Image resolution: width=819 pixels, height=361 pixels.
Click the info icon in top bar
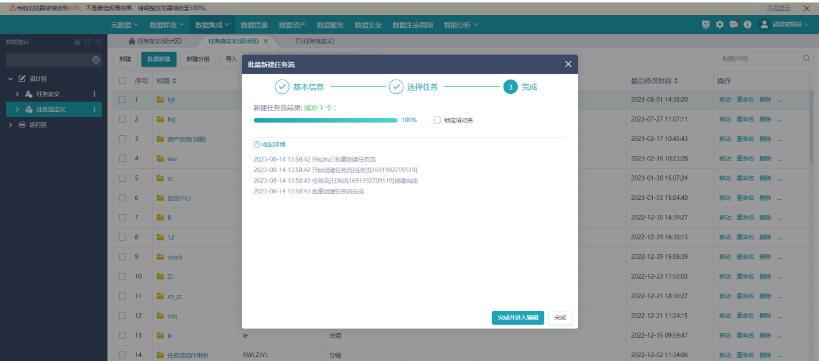click(x=747, y=25)
